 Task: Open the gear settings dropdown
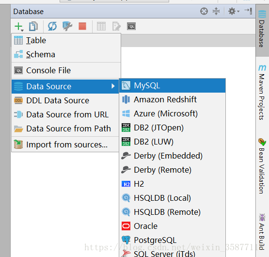coord(234,11)
